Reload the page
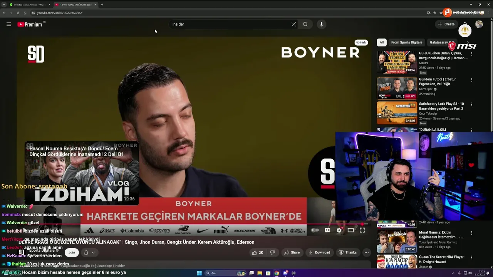The height and width of the screenshot is (277, 493). pos(18,13)
